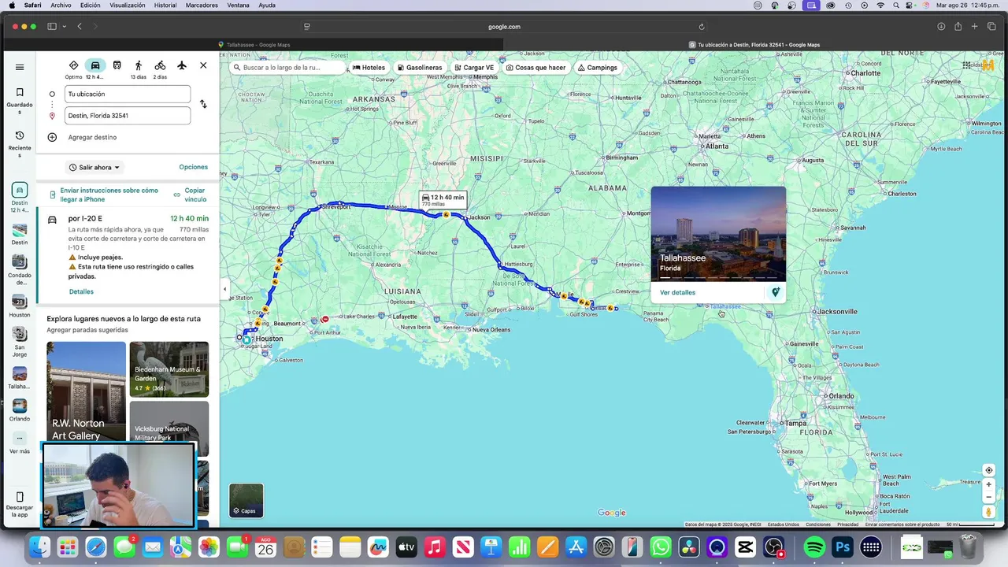
Task: Open Guardados saved places in sidebar
Action: 20,102
